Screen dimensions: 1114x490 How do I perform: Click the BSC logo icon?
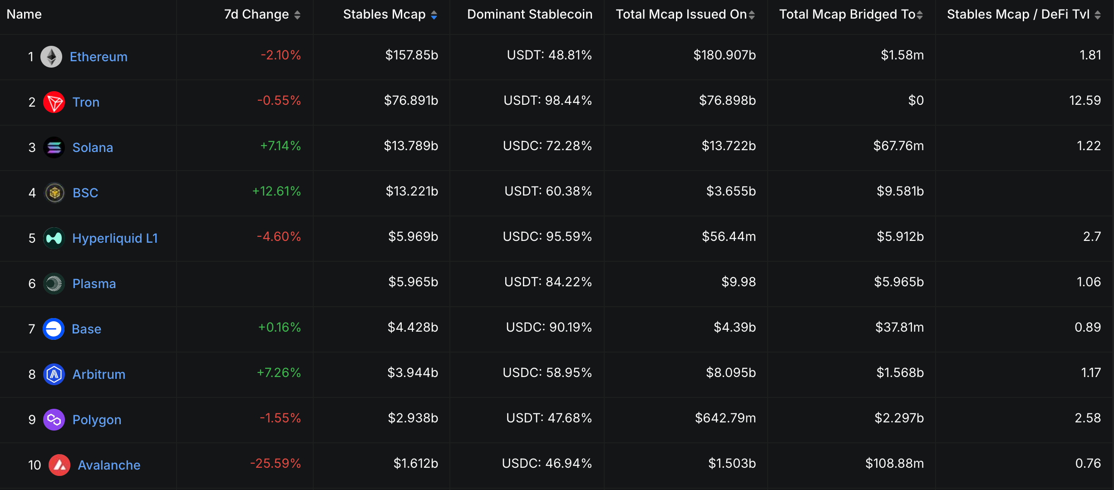point(54,192)
